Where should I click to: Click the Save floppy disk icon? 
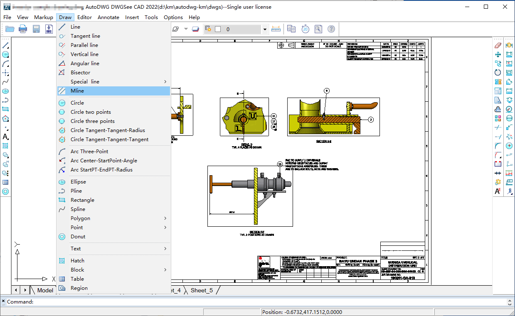click(36, 29)
